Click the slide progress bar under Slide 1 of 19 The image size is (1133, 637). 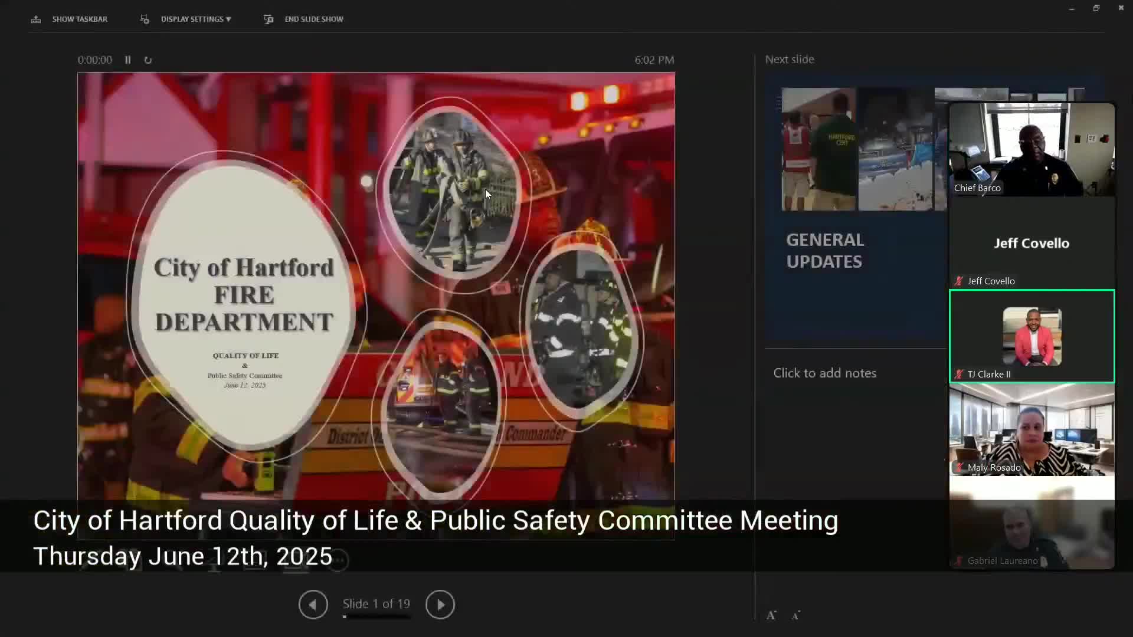376,617
